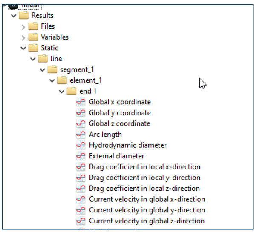Click the Drag coefficient local z-direction icon
The image size is (254, 232).
point(81,188)
